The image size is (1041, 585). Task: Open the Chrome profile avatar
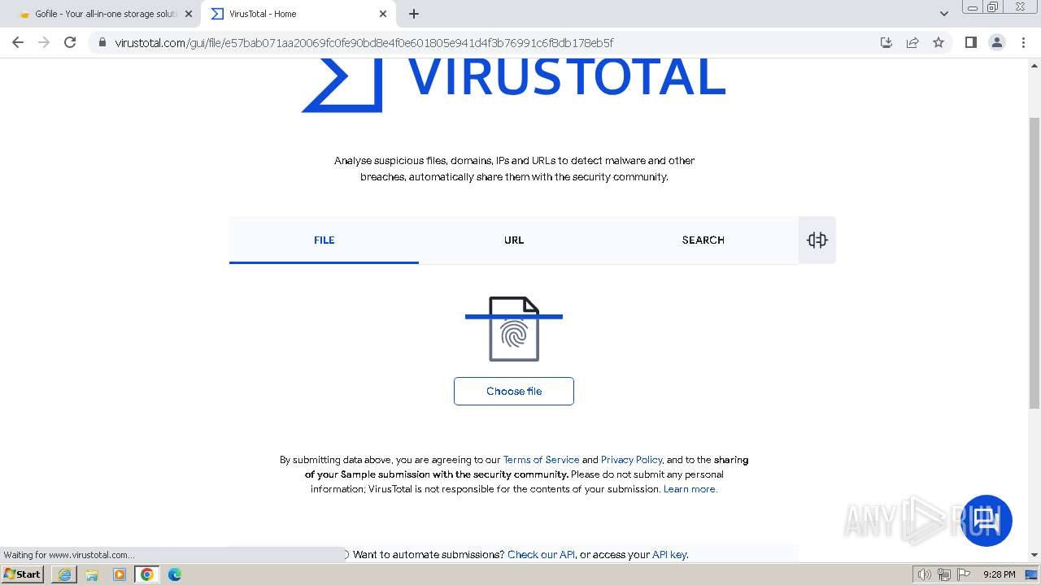(996, 42)
